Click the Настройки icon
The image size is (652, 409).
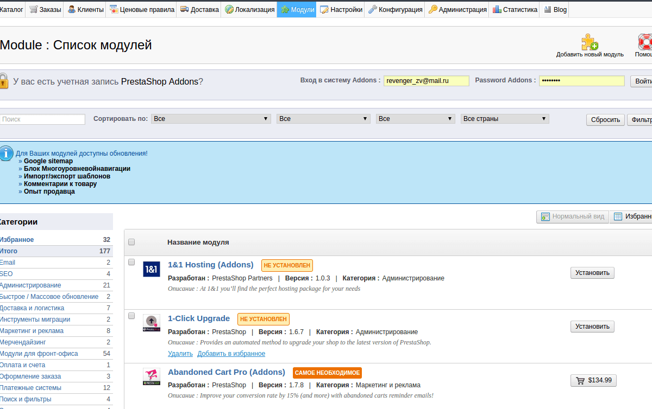pos(324,9)
